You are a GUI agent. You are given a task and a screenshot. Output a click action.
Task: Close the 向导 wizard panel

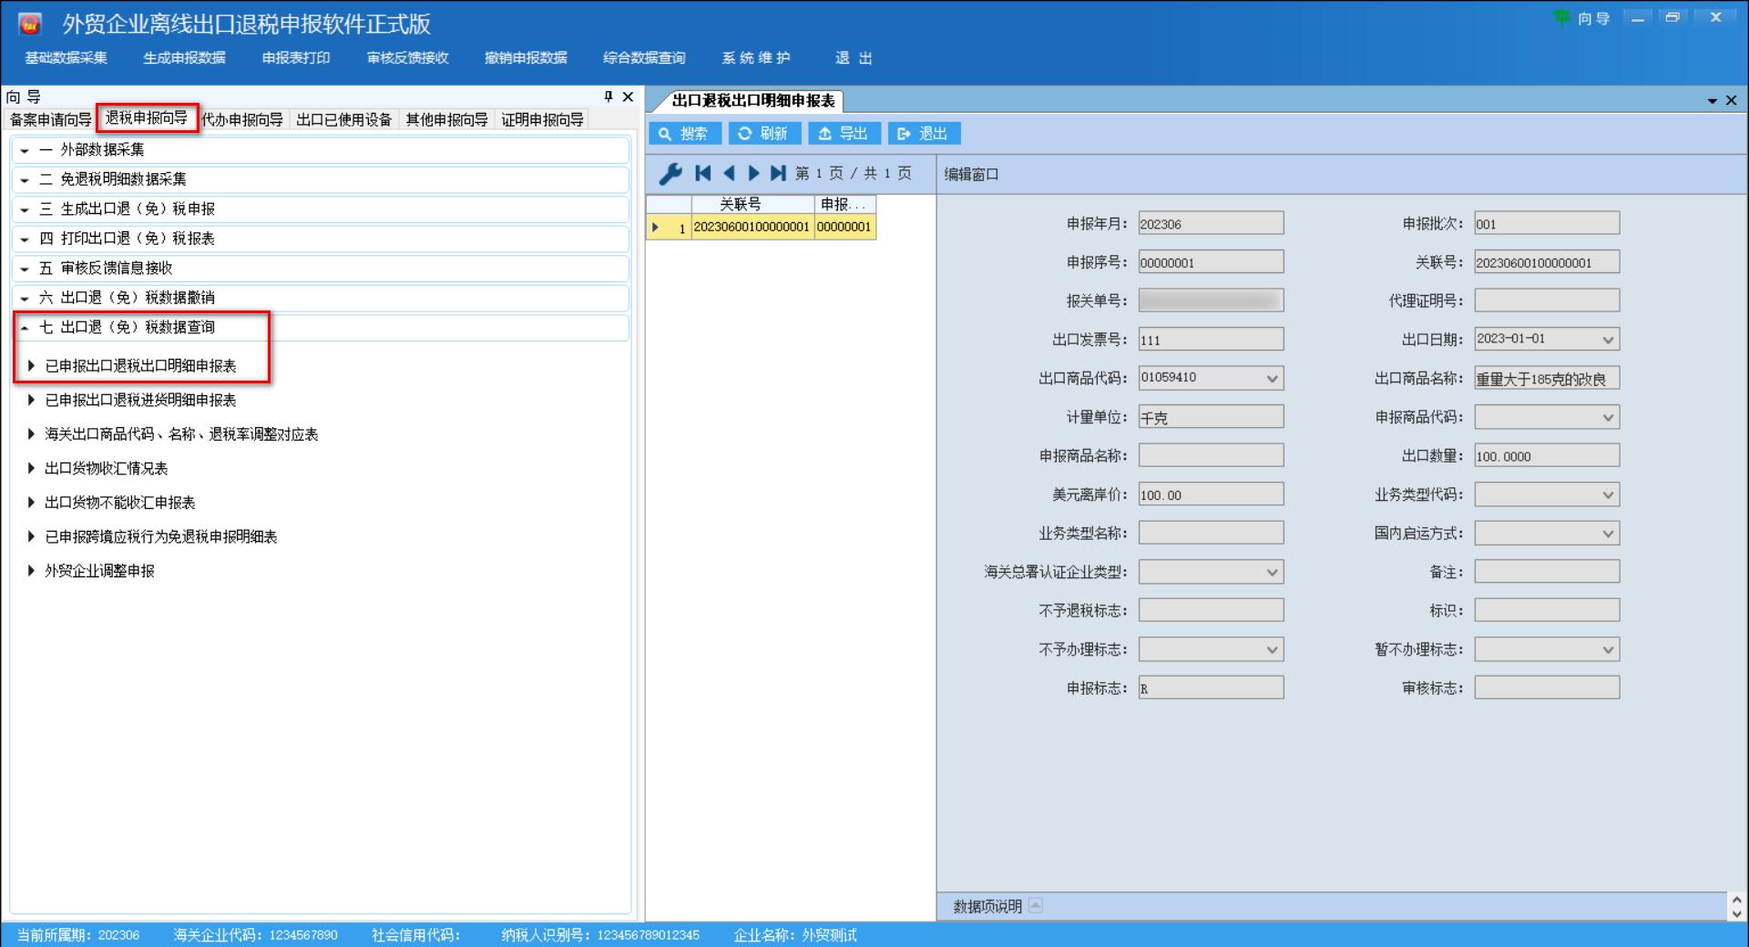point(628,97)
